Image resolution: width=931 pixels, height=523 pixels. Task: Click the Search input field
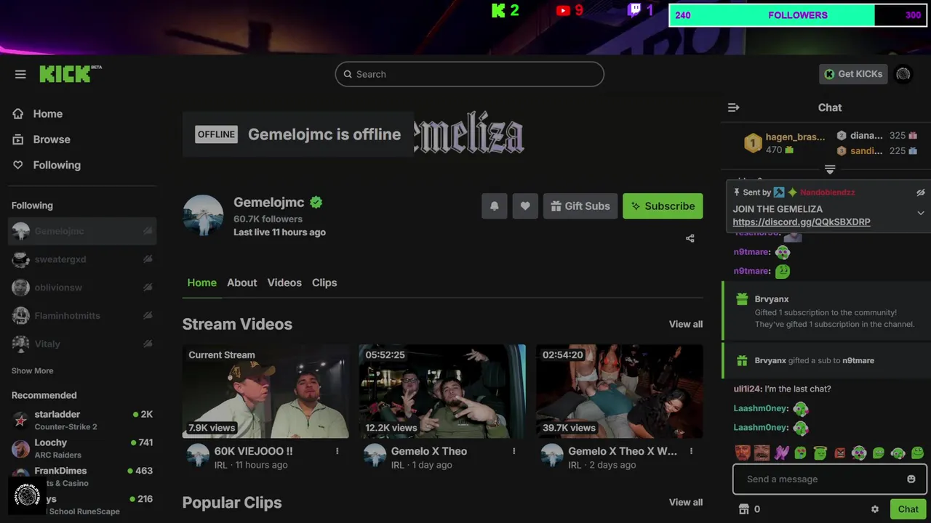coord(469,74)
